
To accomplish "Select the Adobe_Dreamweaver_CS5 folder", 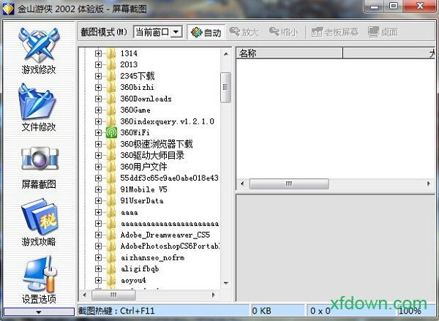I will coord(165,235).
